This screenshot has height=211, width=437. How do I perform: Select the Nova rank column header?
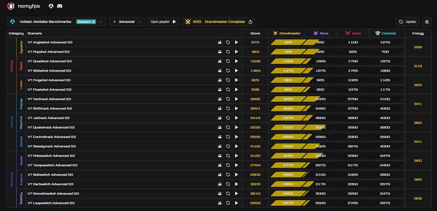click(320, 33)
